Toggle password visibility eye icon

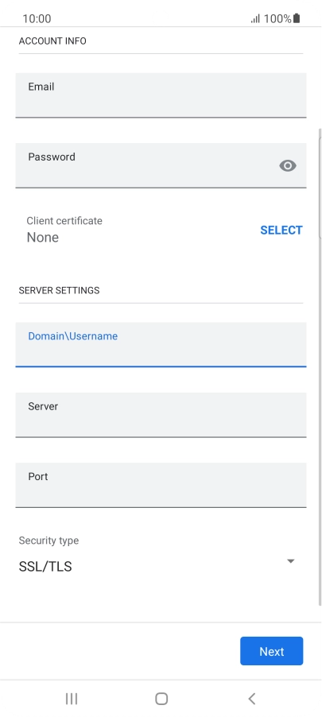(x=288, y=165)
